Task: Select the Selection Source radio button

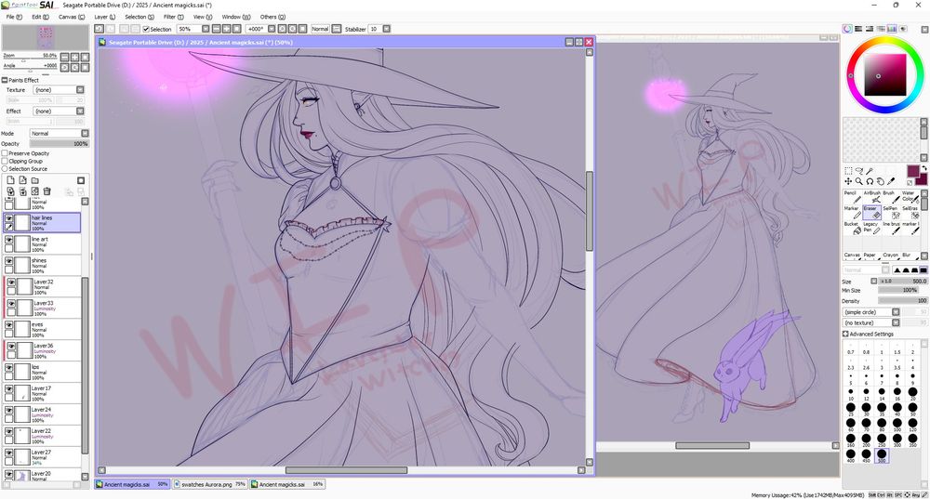Action: click(x=5, y=169)
